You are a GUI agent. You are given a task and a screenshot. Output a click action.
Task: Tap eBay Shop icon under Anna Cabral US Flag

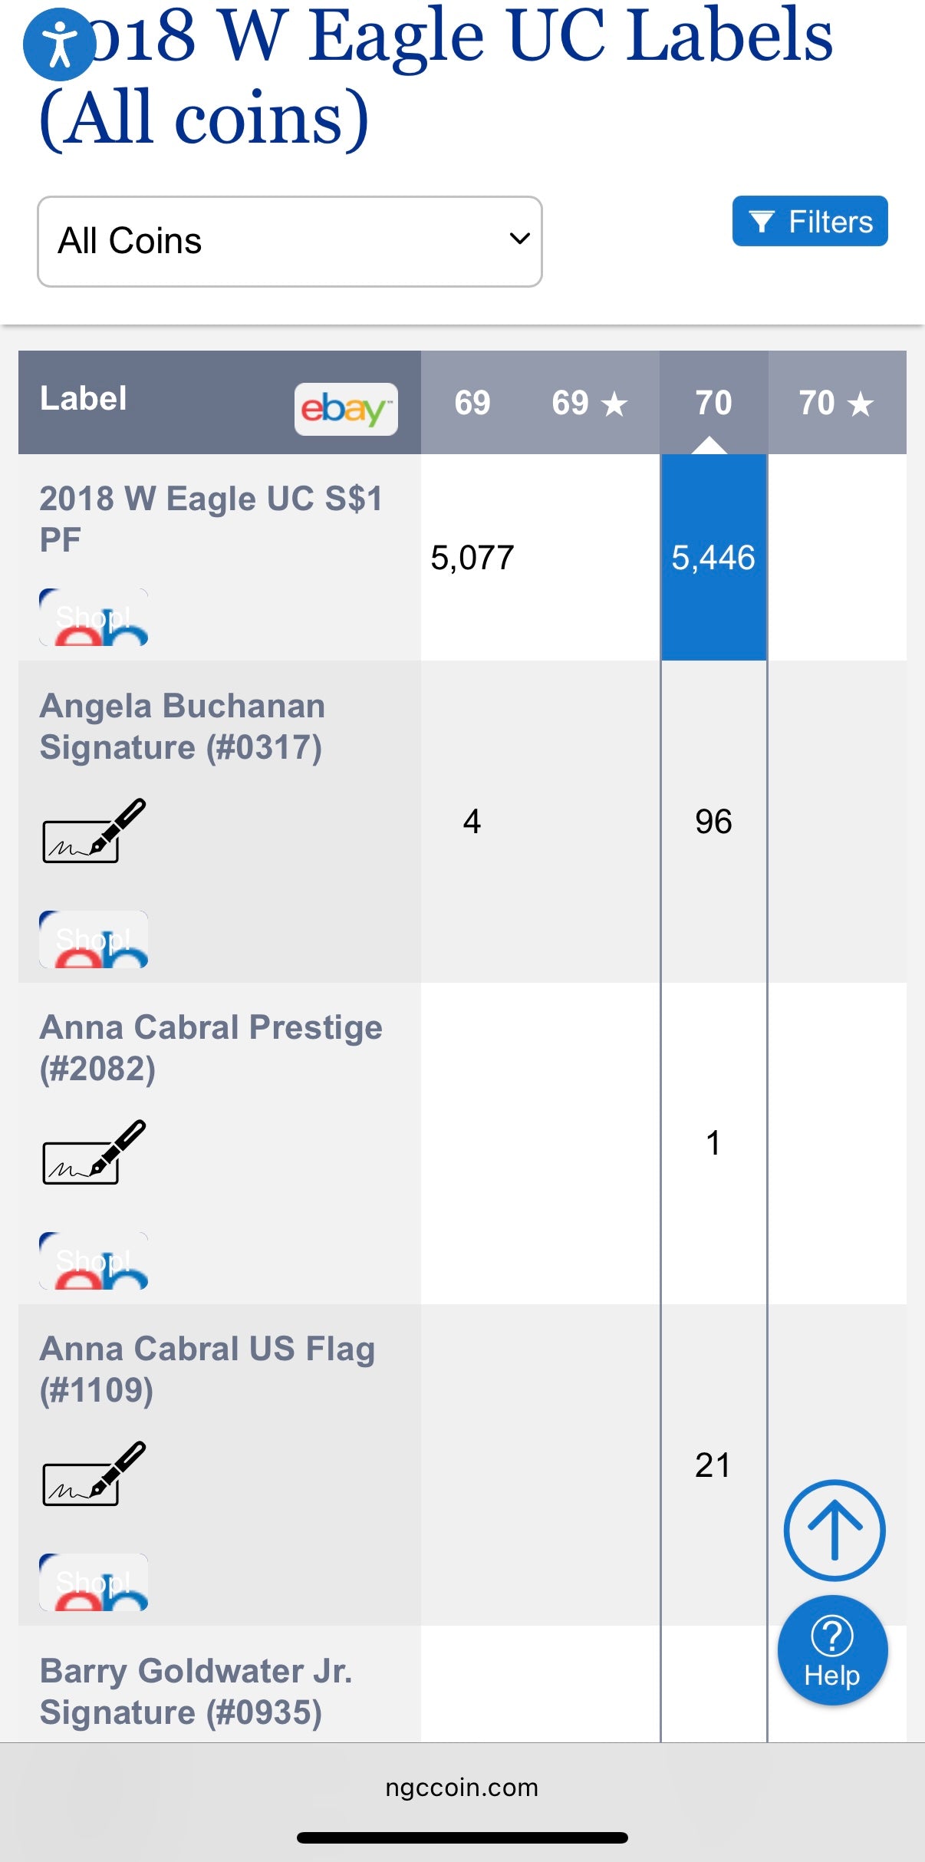click(x=94, y=1583)
